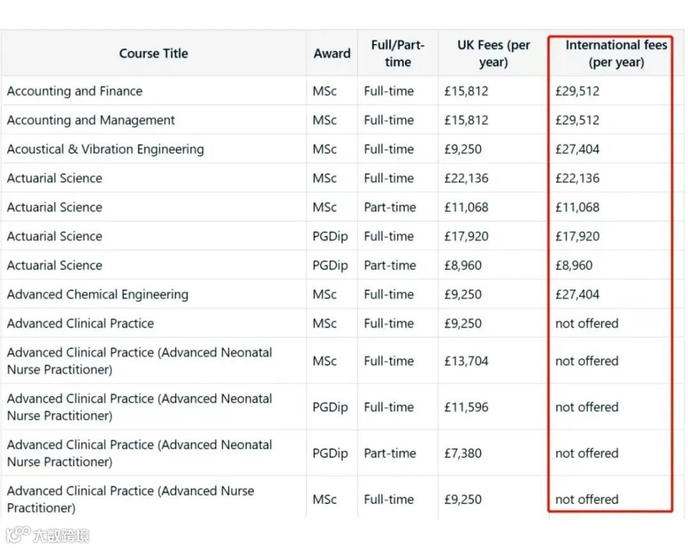Open the Accounting and Finance course
The image size is (688, 548).
pos(75,91)
